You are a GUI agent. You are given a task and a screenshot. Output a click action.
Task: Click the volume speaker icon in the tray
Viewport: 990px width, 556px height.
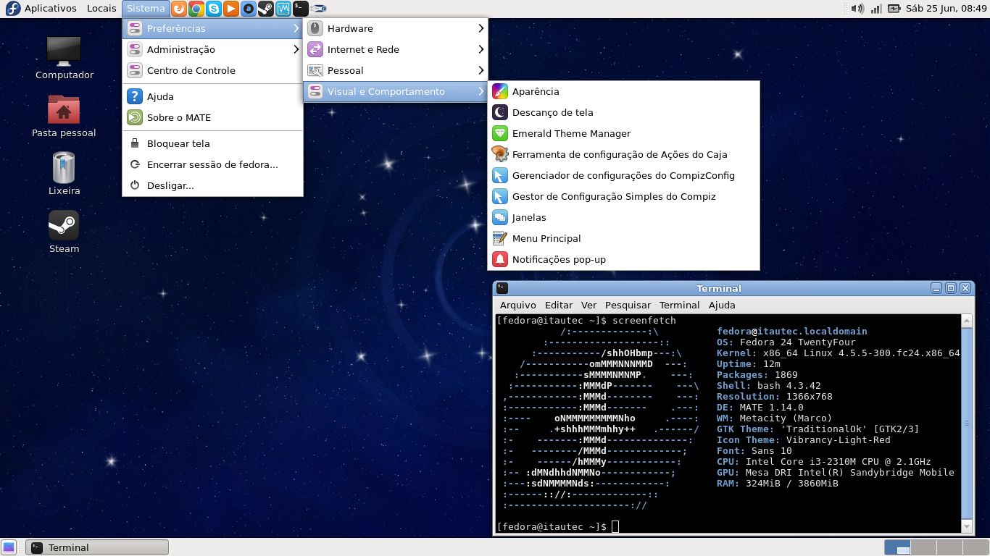click(x=857, y=9)
